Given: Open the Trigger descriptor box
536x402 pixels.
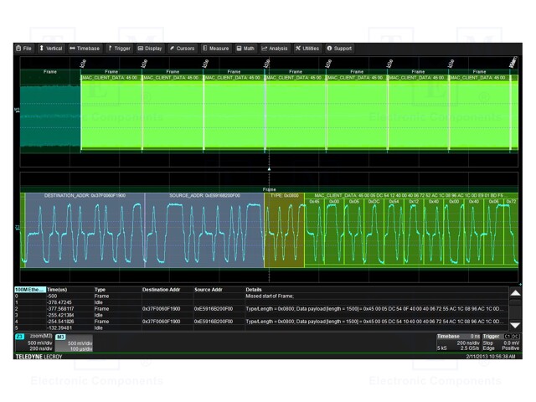Looking at the screenshot, I should (501, 343).
